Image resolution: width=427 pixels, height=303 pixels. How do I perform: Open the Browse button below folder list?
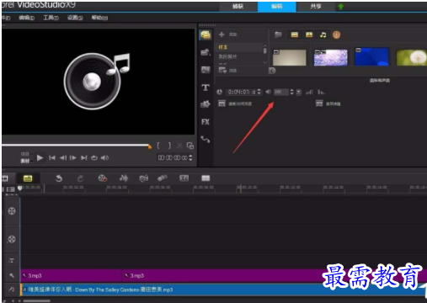click(x=227, y=71)
